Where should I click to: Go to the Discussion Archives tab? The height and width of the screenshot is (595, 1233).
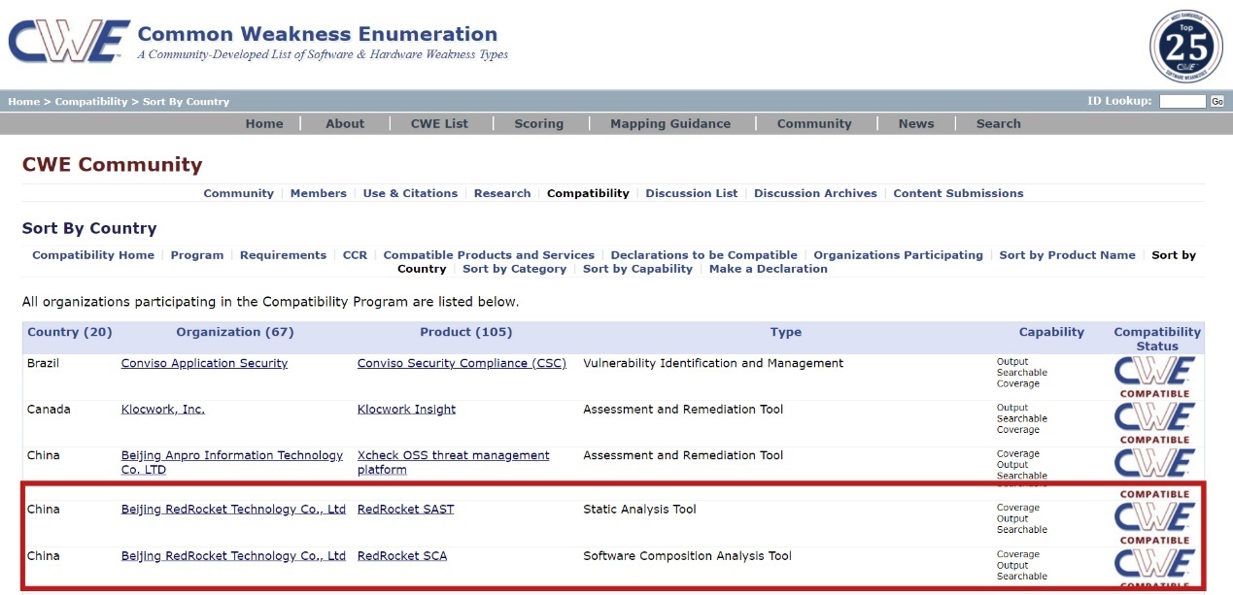(814, 193)
